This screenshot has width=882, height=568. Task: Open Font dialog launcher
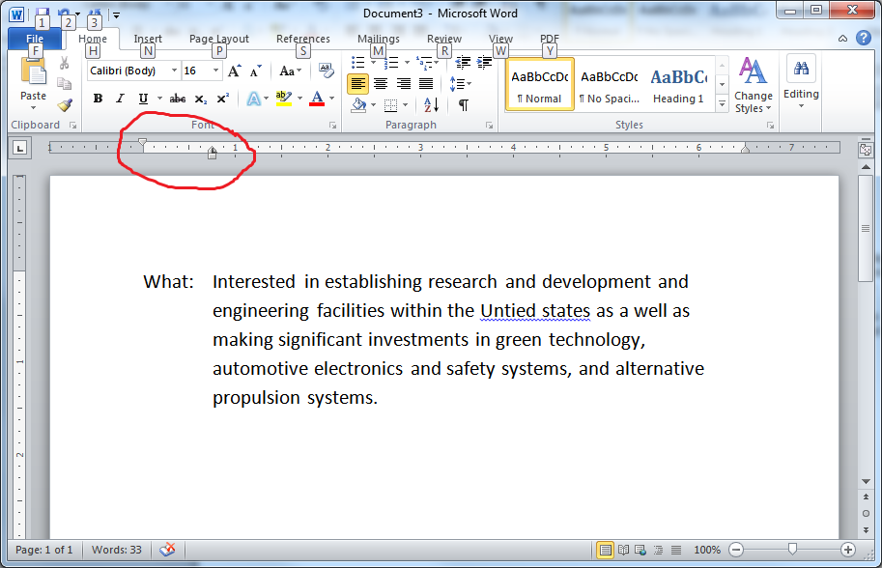[333, 126]
